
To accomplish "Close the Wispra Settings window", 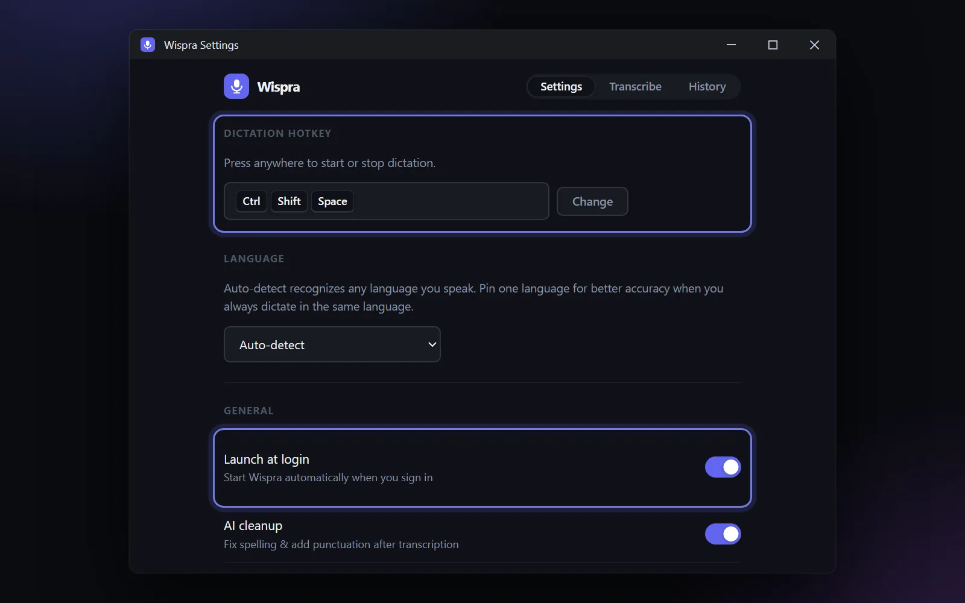I will [814, 45].
